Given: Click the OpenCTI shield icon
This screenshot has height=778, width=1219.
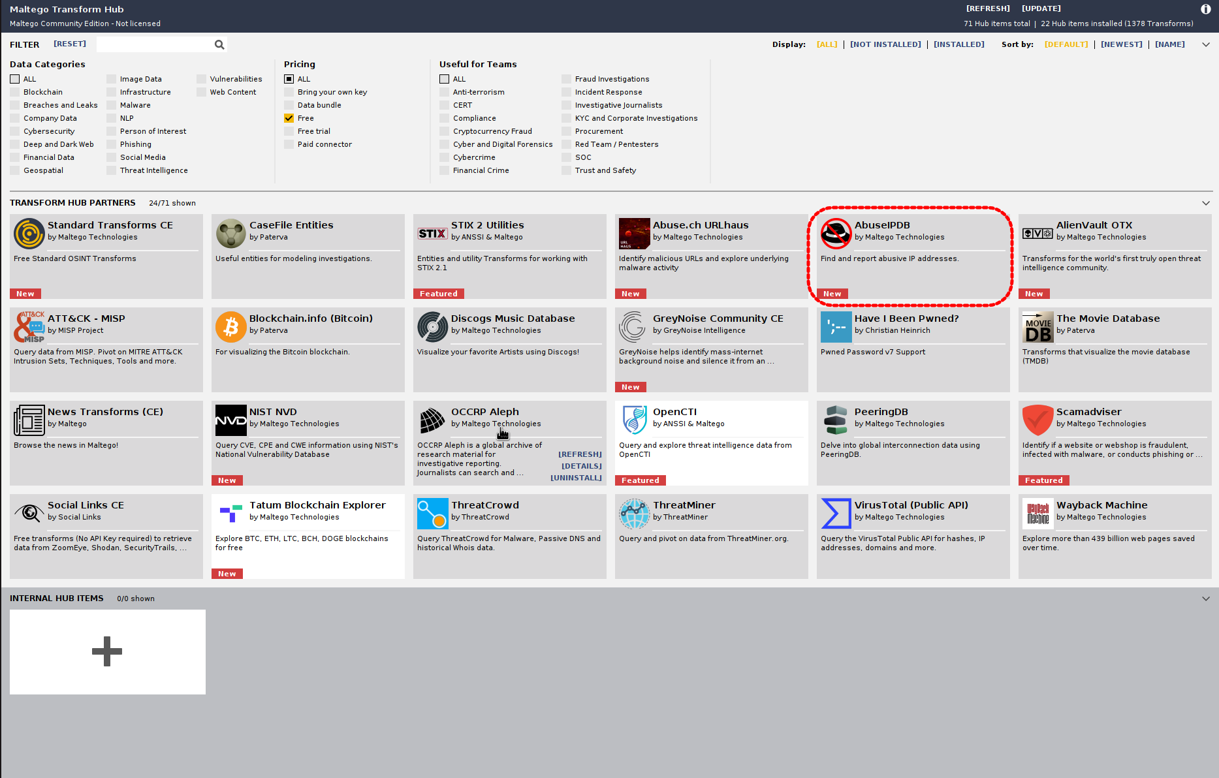Looking at the screenshot, I should tap(635, 420).
